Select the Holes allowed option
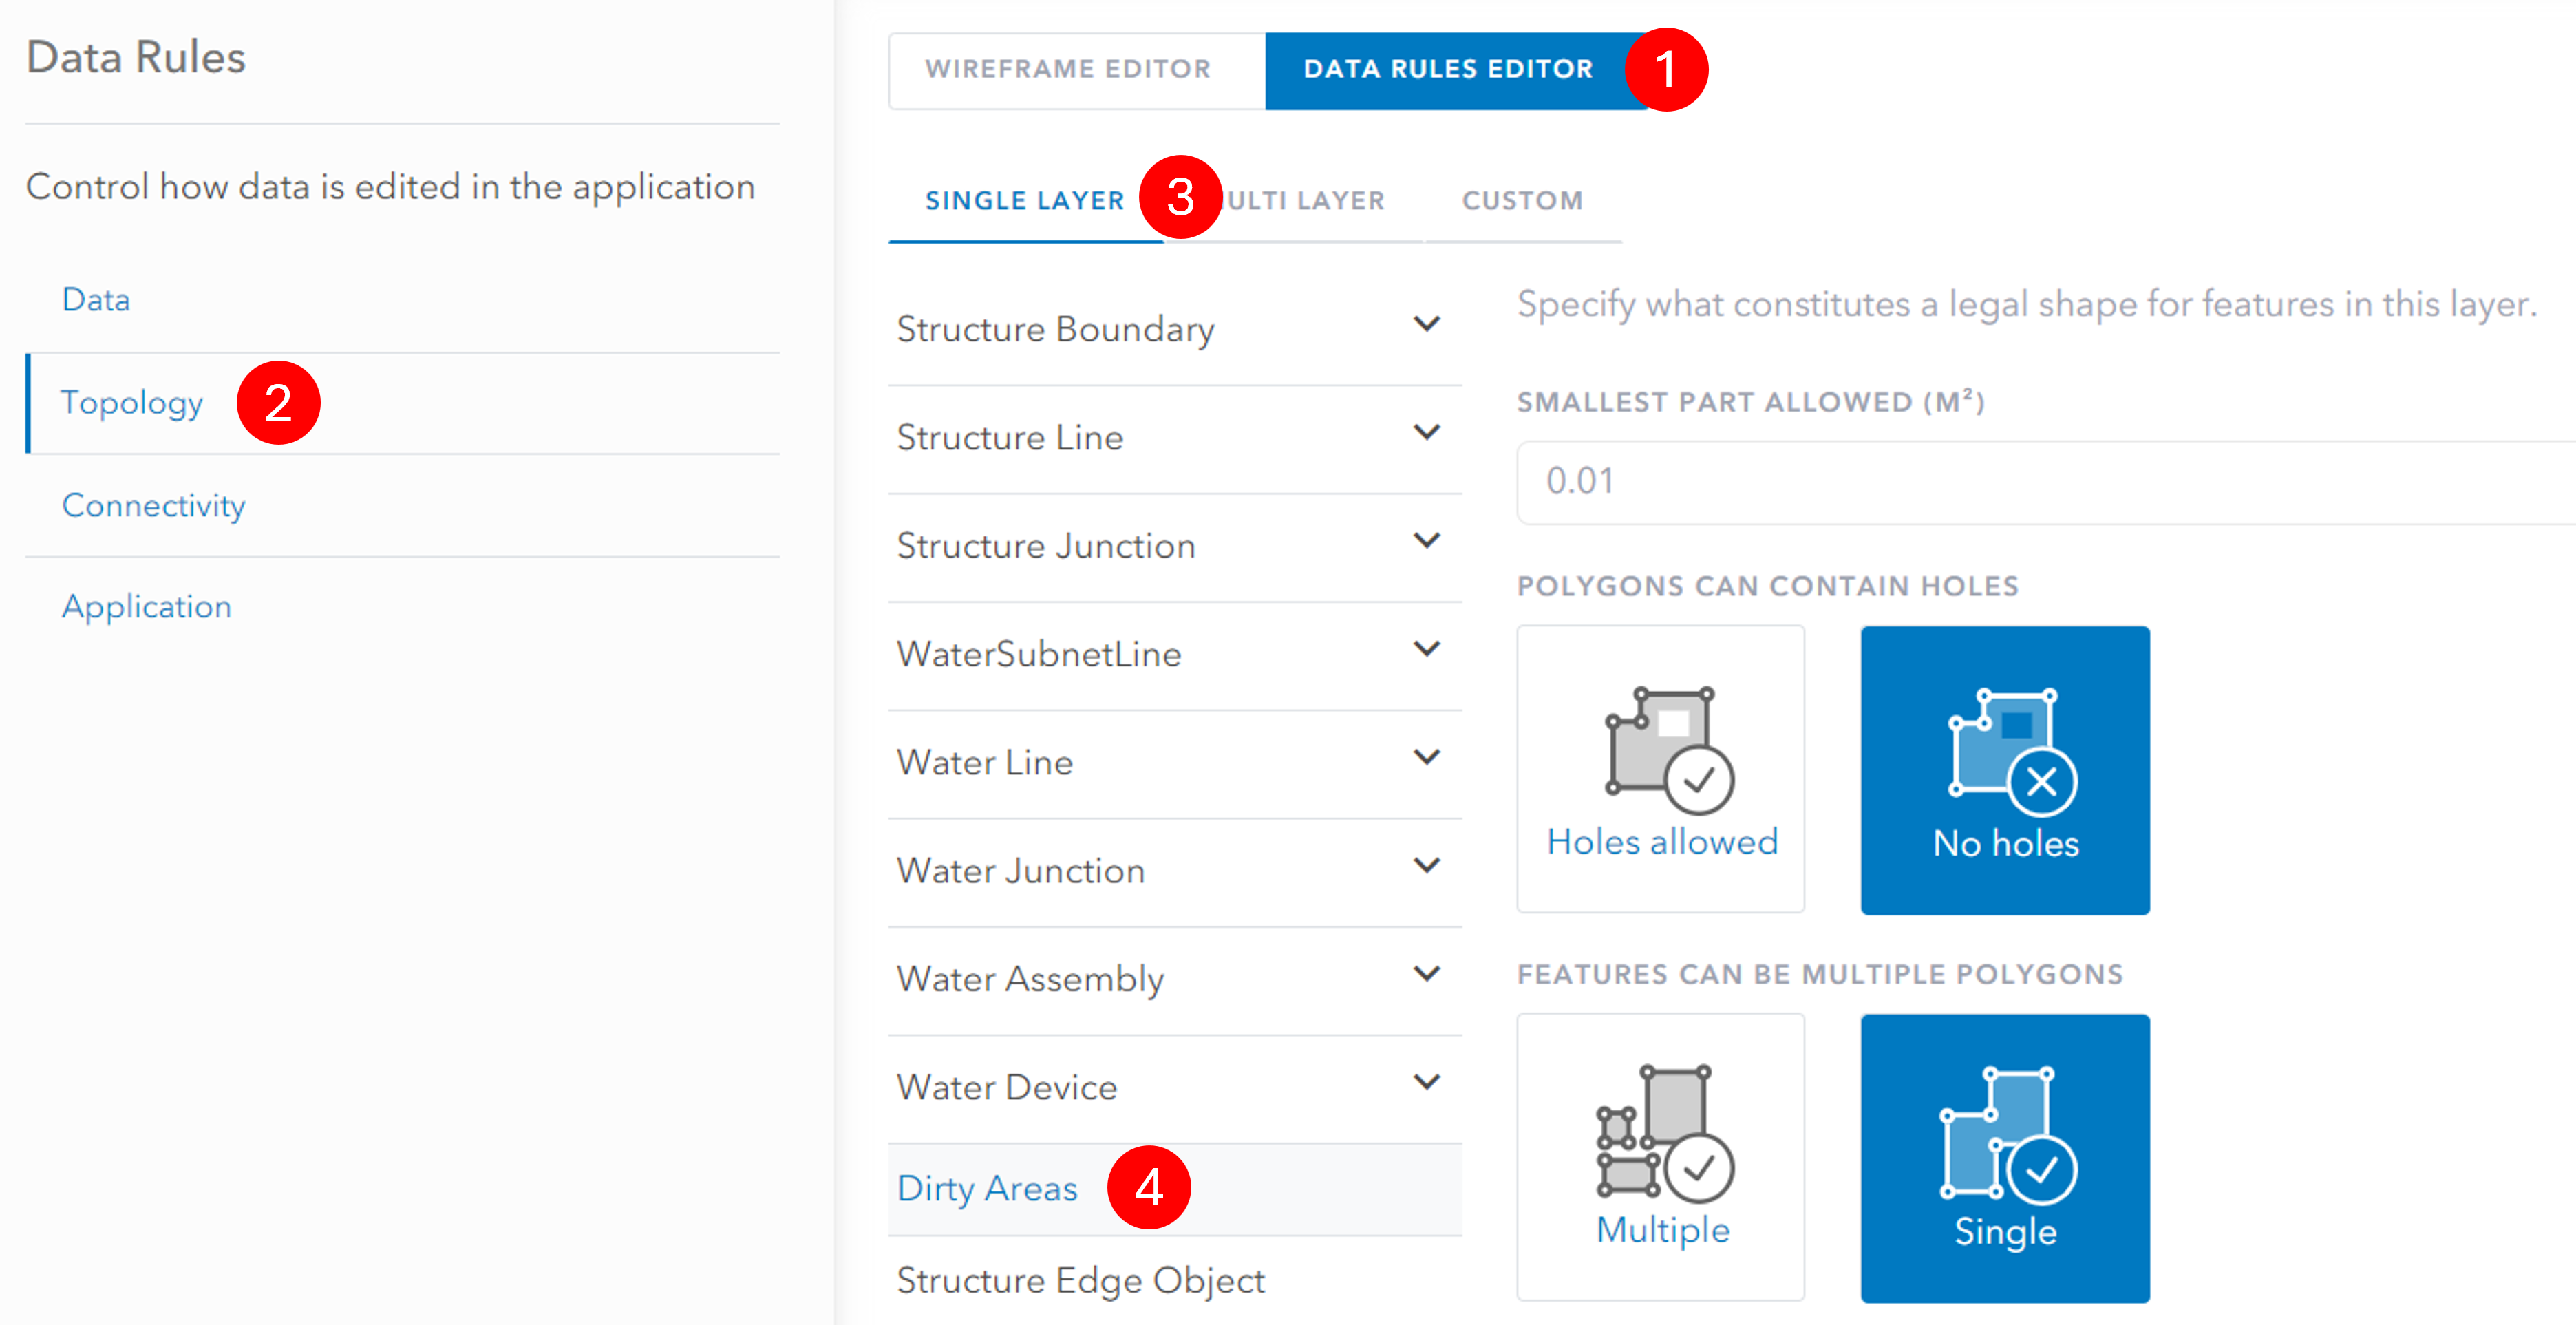 point(1661,768)
